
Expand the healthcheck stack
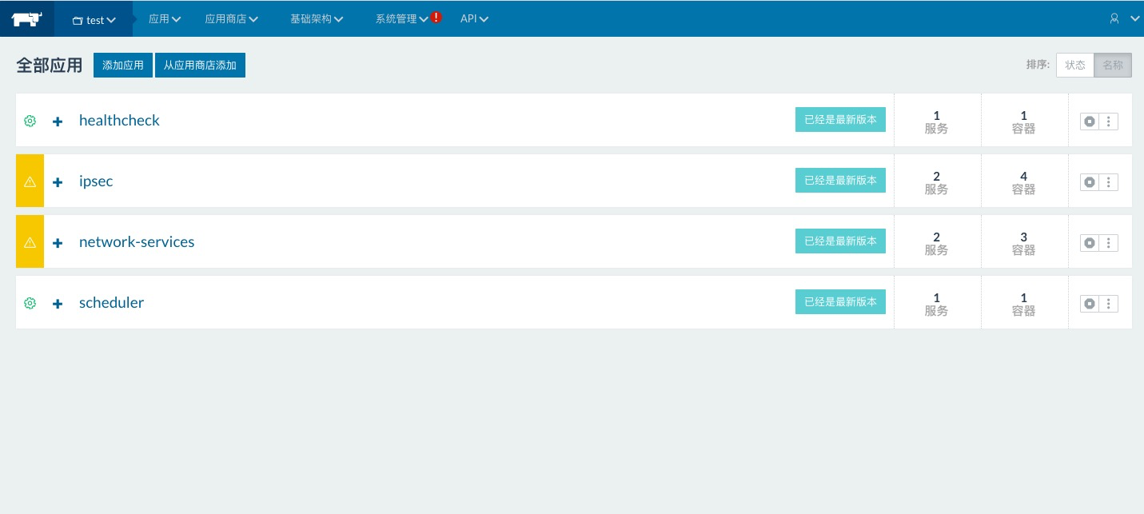pos(58,122)
